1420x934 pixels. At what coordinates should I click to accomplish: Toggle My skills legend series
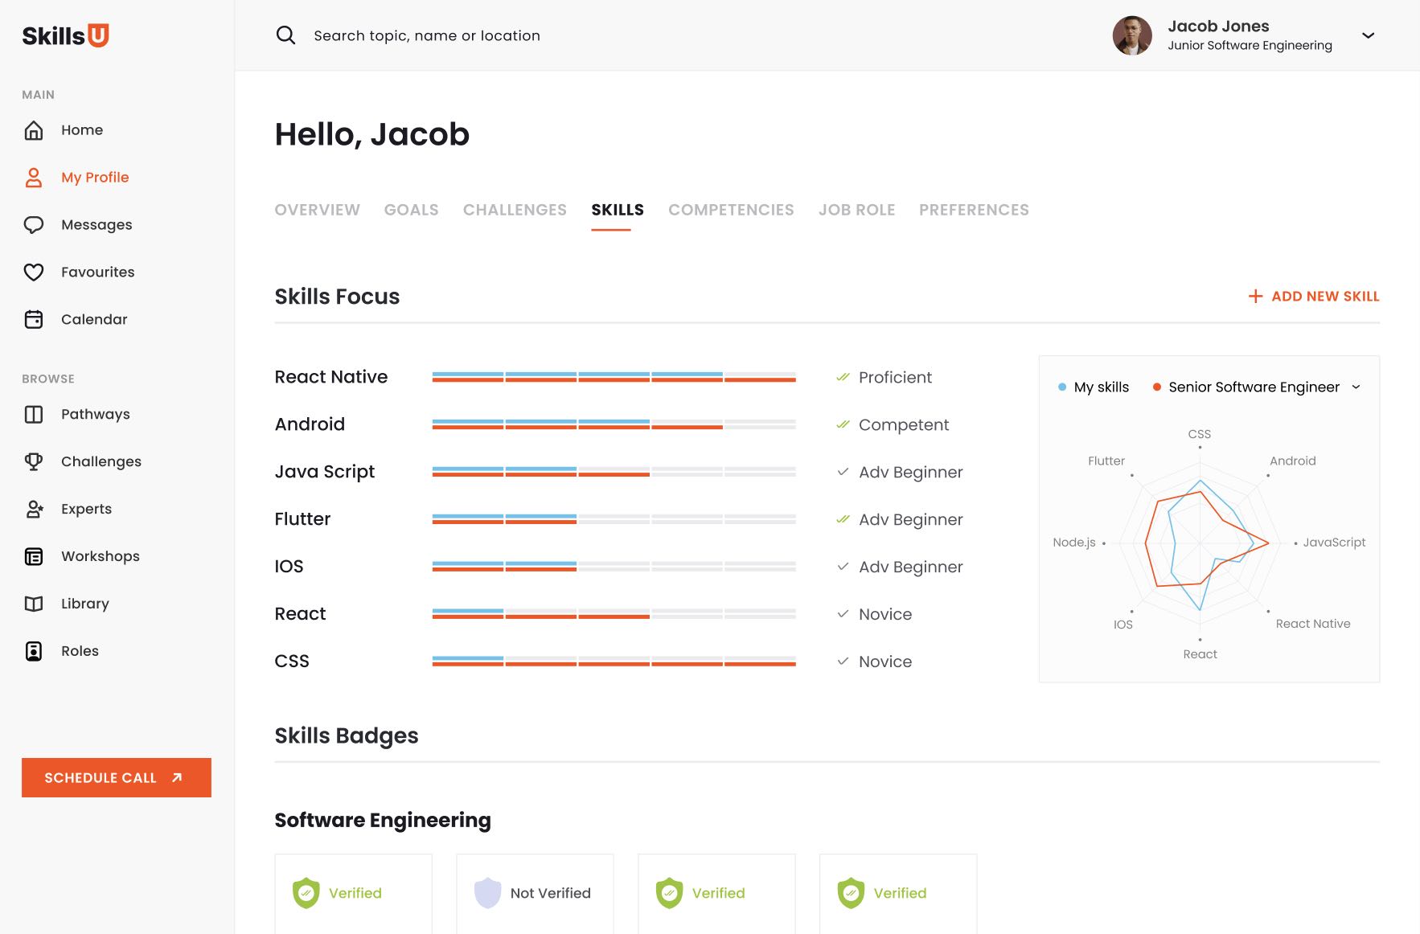point(1094,387)
